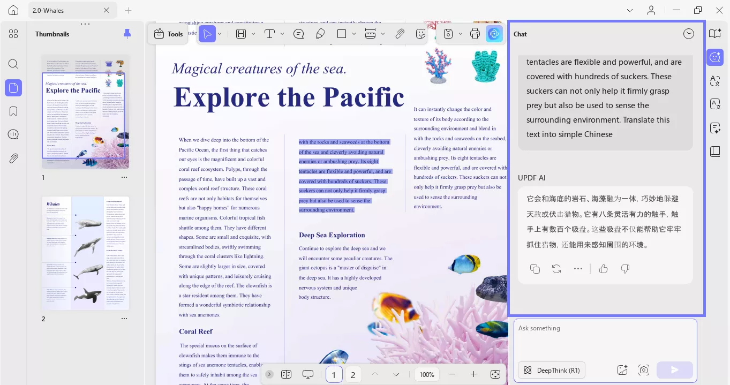The image size is (730, 385).
Task: Open the title bar chevron dropdown
Action: pyautogui.click(x=629, y=10)
